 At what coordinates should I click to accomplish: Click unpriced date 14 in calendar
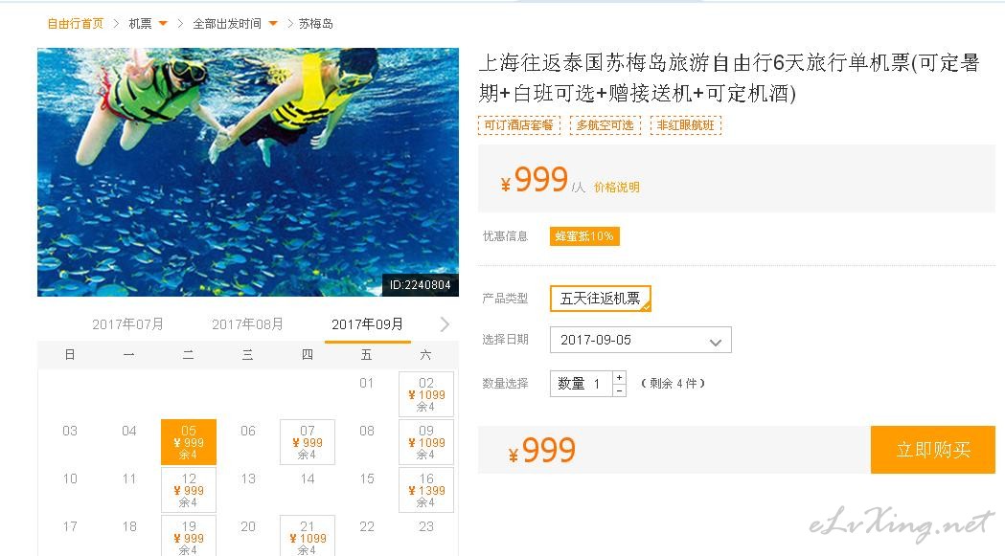(308, 479)
